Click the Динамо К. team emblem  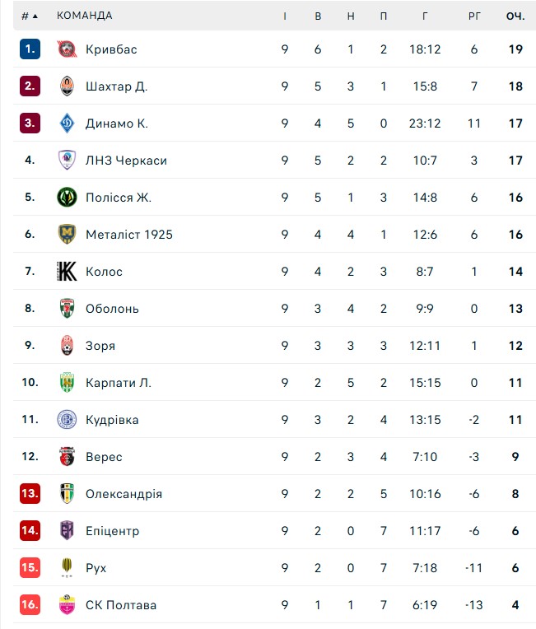pos(67,123)
